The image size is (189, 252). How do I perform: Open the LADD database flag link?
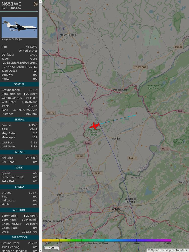pyautogui.click(x=34, y=55)
